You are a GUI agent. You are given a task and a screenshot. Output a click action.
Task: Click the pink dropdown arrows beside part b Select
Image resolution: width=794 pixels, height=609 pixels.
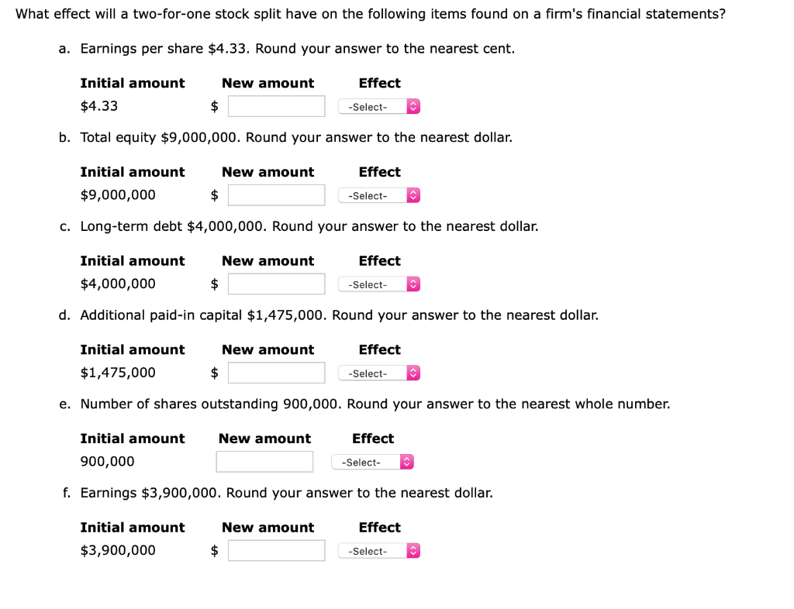(x=413, y=195)
